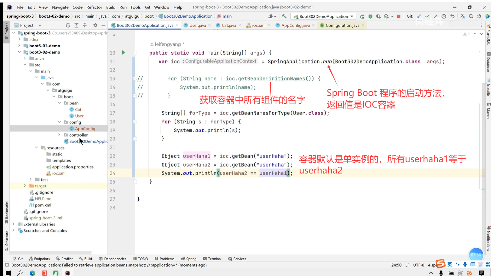Viewport: 491px width, 276px height.
Task: Click the UTF-8 encoding in status bar
Action: pos(419,265)
